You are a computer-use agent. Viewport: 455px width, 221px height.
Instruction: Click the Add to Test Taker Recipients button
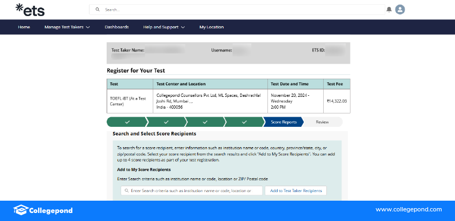(x=295, y=190)
